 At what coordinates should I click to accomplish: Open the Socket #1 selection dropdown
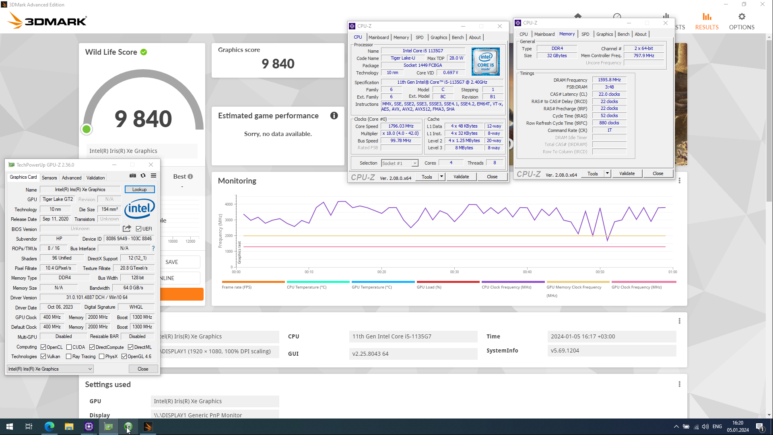400,163
